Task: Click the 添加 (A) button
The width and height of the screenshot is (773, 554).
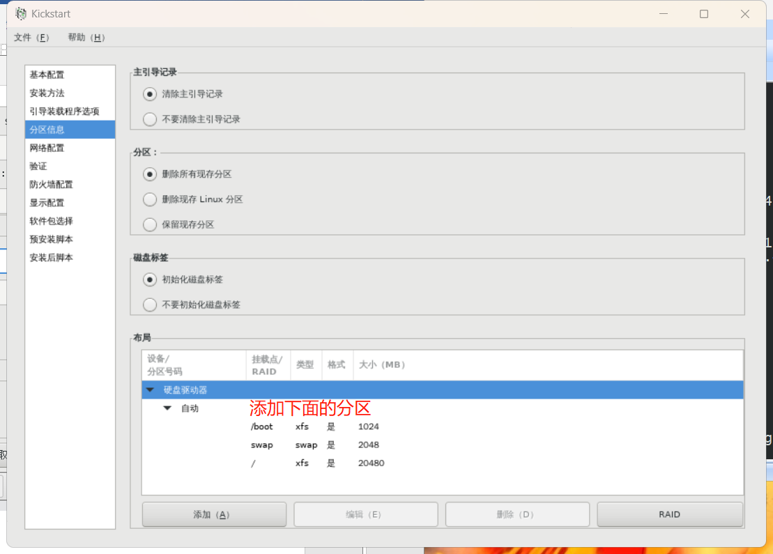Action: 214,514
